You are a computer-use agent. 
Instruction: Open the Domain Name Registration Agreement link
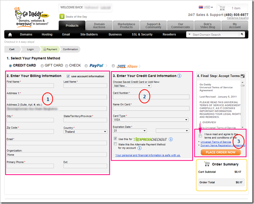223,145
